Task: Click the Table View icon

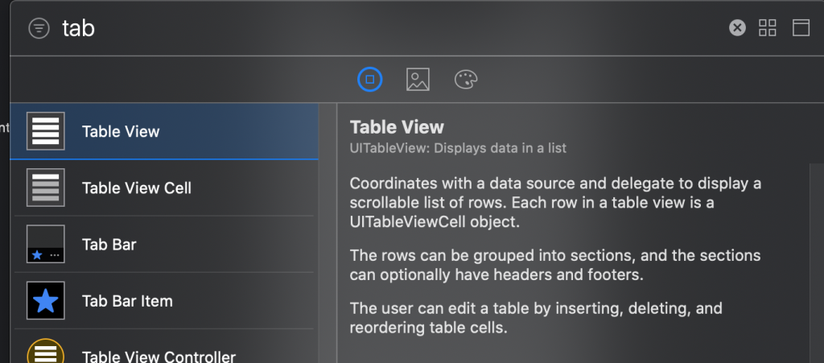Action: [x=46, y=131]
